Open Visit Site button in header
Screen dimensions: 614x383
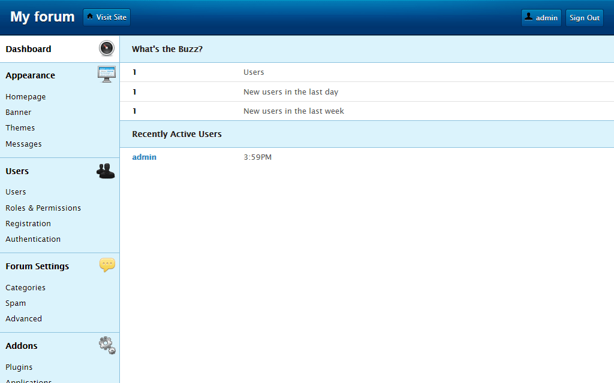coord(107,17)
